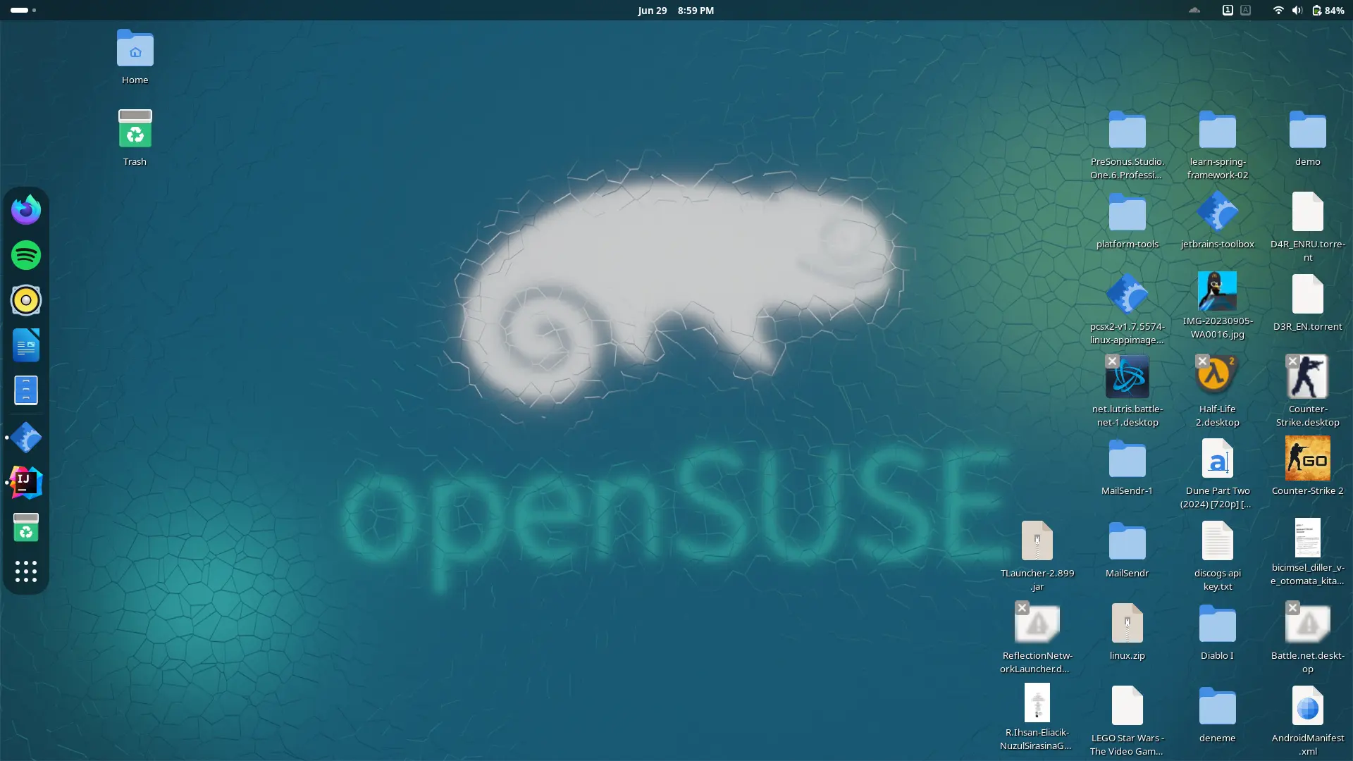Switch to IntelliJ IDEA in the dock
The height and width of the screenshot is (761, 1353).
[x=26, y=483]
